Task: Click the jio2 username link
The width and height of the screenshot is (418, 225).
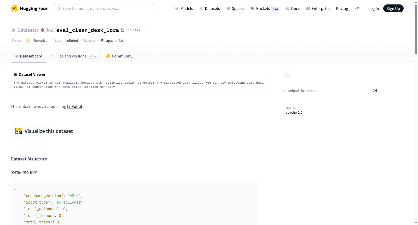Action: tap(49, 30)
